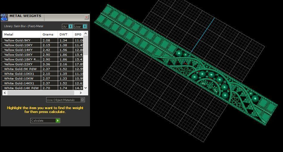Click the scroll down arrow of metals list

coord(86,88)
